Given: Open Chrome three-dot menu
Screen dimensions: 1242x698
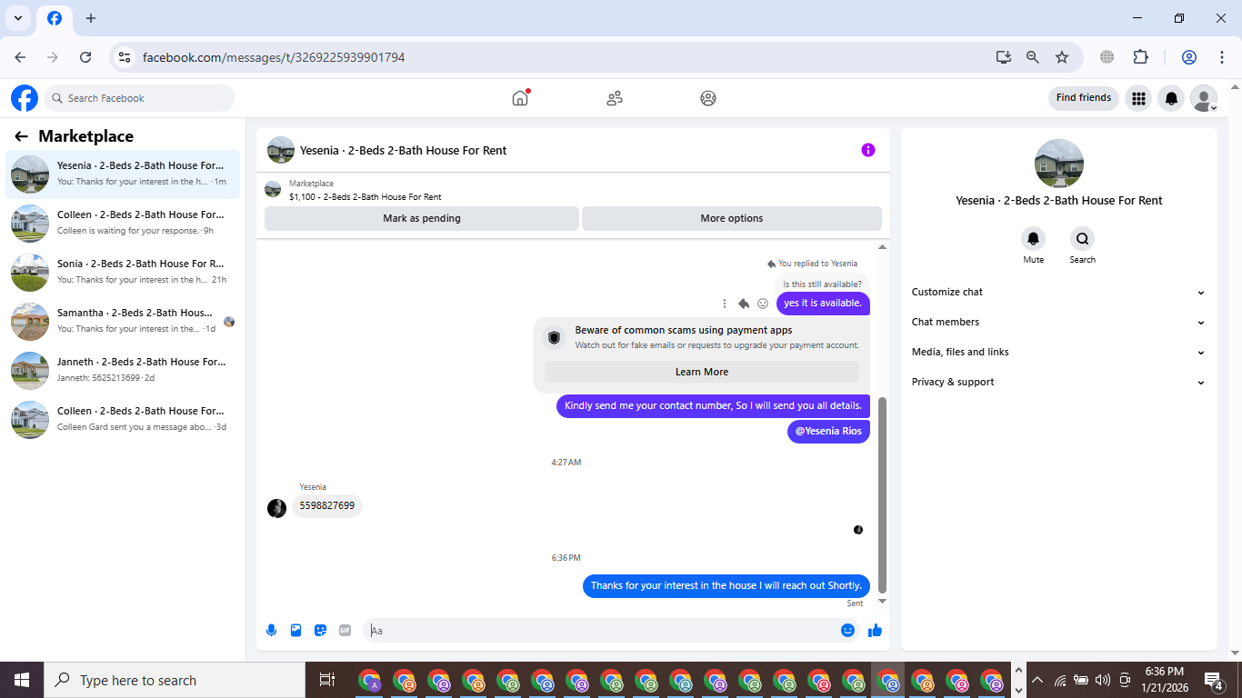Looking at the screenshot, I should [x=1221, y=57].
